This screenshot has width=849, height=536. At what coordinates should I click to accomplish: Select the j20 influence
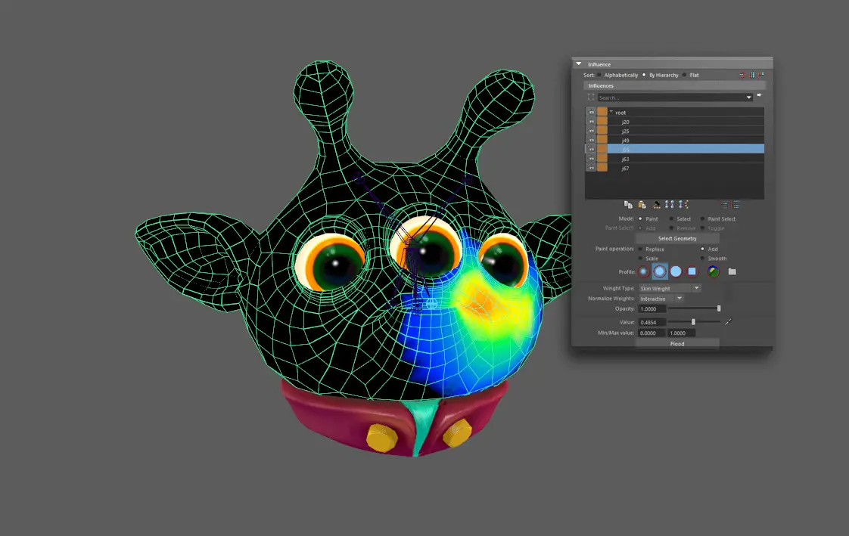pyautogui.click(x=686, y=122)
